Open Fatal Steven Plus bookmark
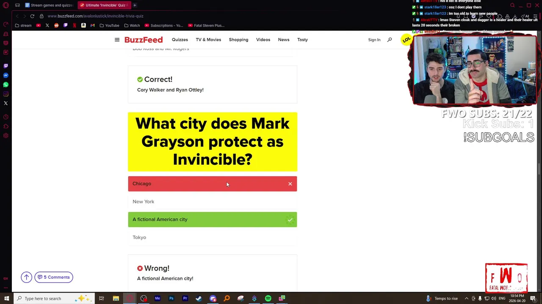 [x=206, y=25]
